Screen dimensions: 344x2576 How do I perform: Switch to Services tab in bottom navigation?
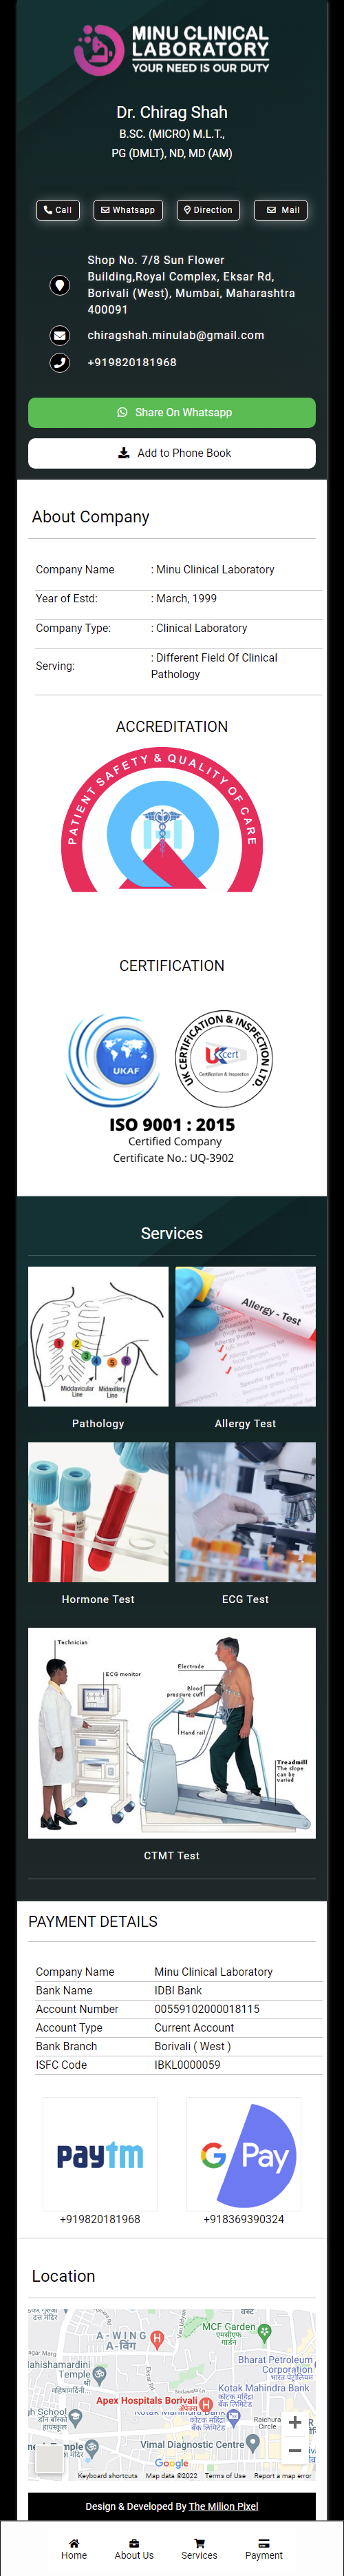(x=200, y=2548)
